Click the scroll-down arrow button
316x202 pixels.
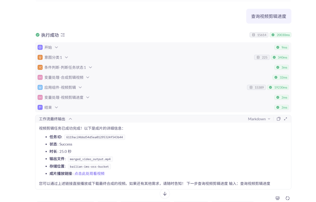[x=165, y=194]
